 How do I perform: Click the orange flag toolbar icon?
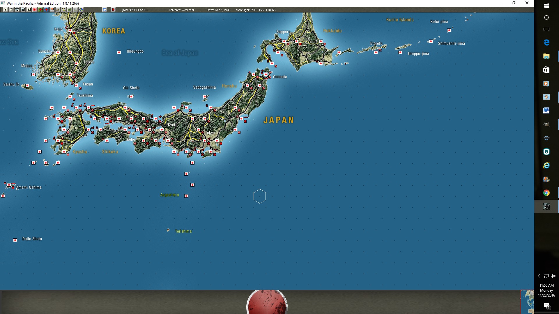click(x=52, y=10)
